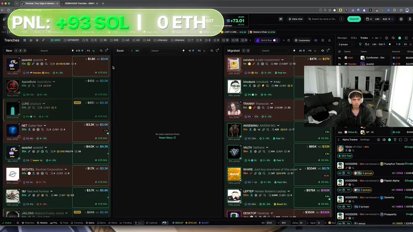Open Alpha Tracker settings gear icon

click(x=379, y=140)
